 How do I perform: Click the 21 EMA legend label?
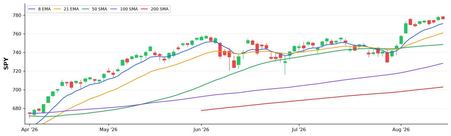coord(71,9)
